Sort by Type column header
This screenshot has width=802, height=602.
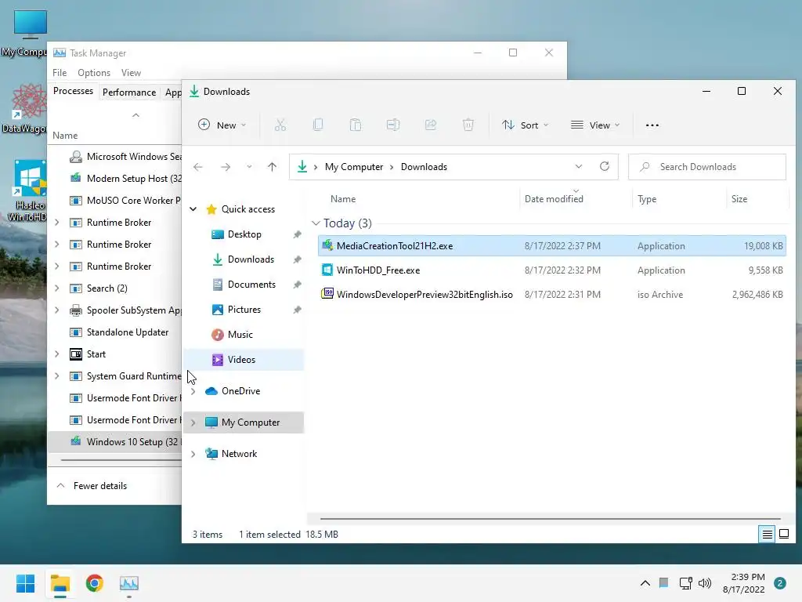pos(647,199)
